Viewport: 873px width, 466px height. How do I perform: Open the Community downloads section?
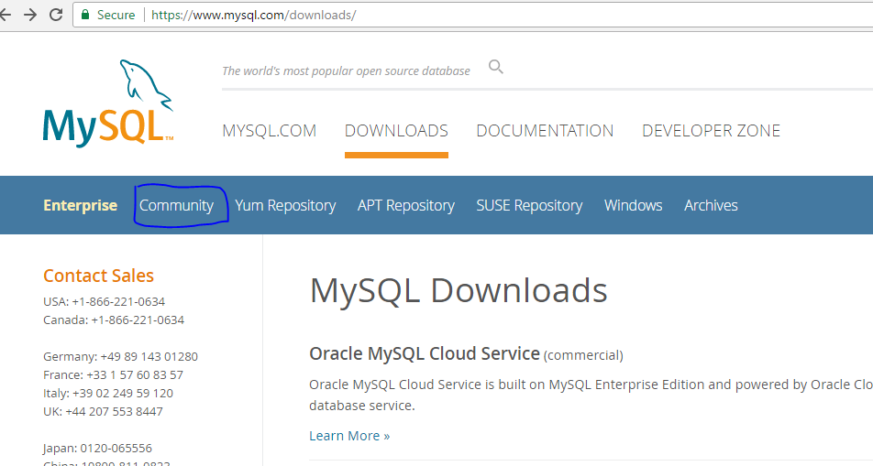pyautogui.click(x=176, y=205)
